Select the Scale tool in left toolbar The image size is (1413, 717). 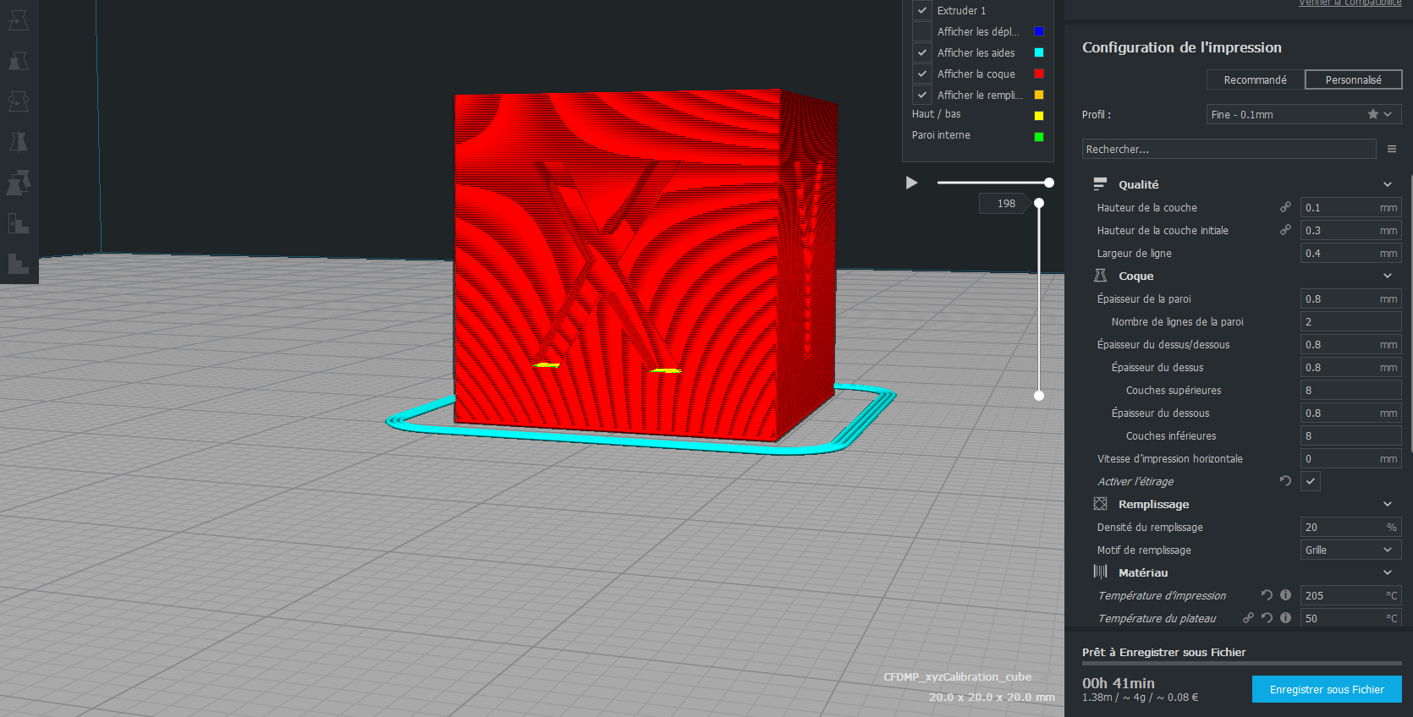coord(19,61)
